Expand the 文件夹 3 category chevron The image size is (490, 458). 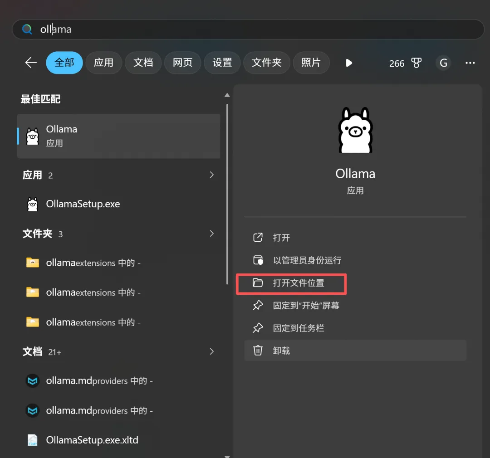pyautogui.click(x=212, y=234)
